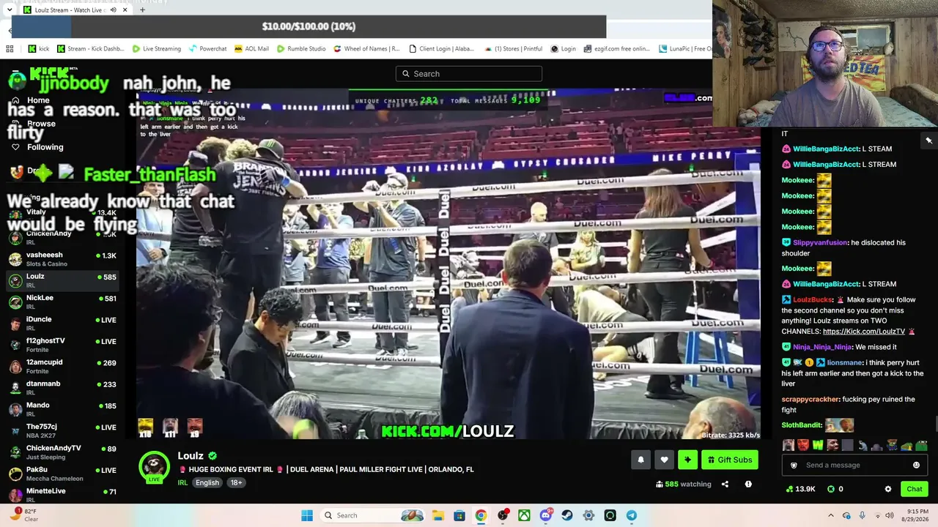Image resolution: width=938 pixels, height=527 pixels.
Task: Open the AOL Mail bookmark
Action: pyautogui.click(x=251, y=49)
